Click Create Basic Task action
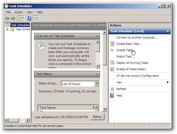This screenshot has width=177, height=134. pos(129,44)
